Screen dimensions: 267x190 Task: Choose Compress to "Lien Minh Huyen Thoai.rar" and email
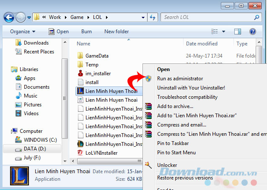pos(212,134)
